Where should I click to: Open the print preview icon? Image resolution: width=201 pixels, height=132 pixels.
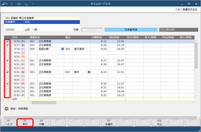[x=12, y=4]
